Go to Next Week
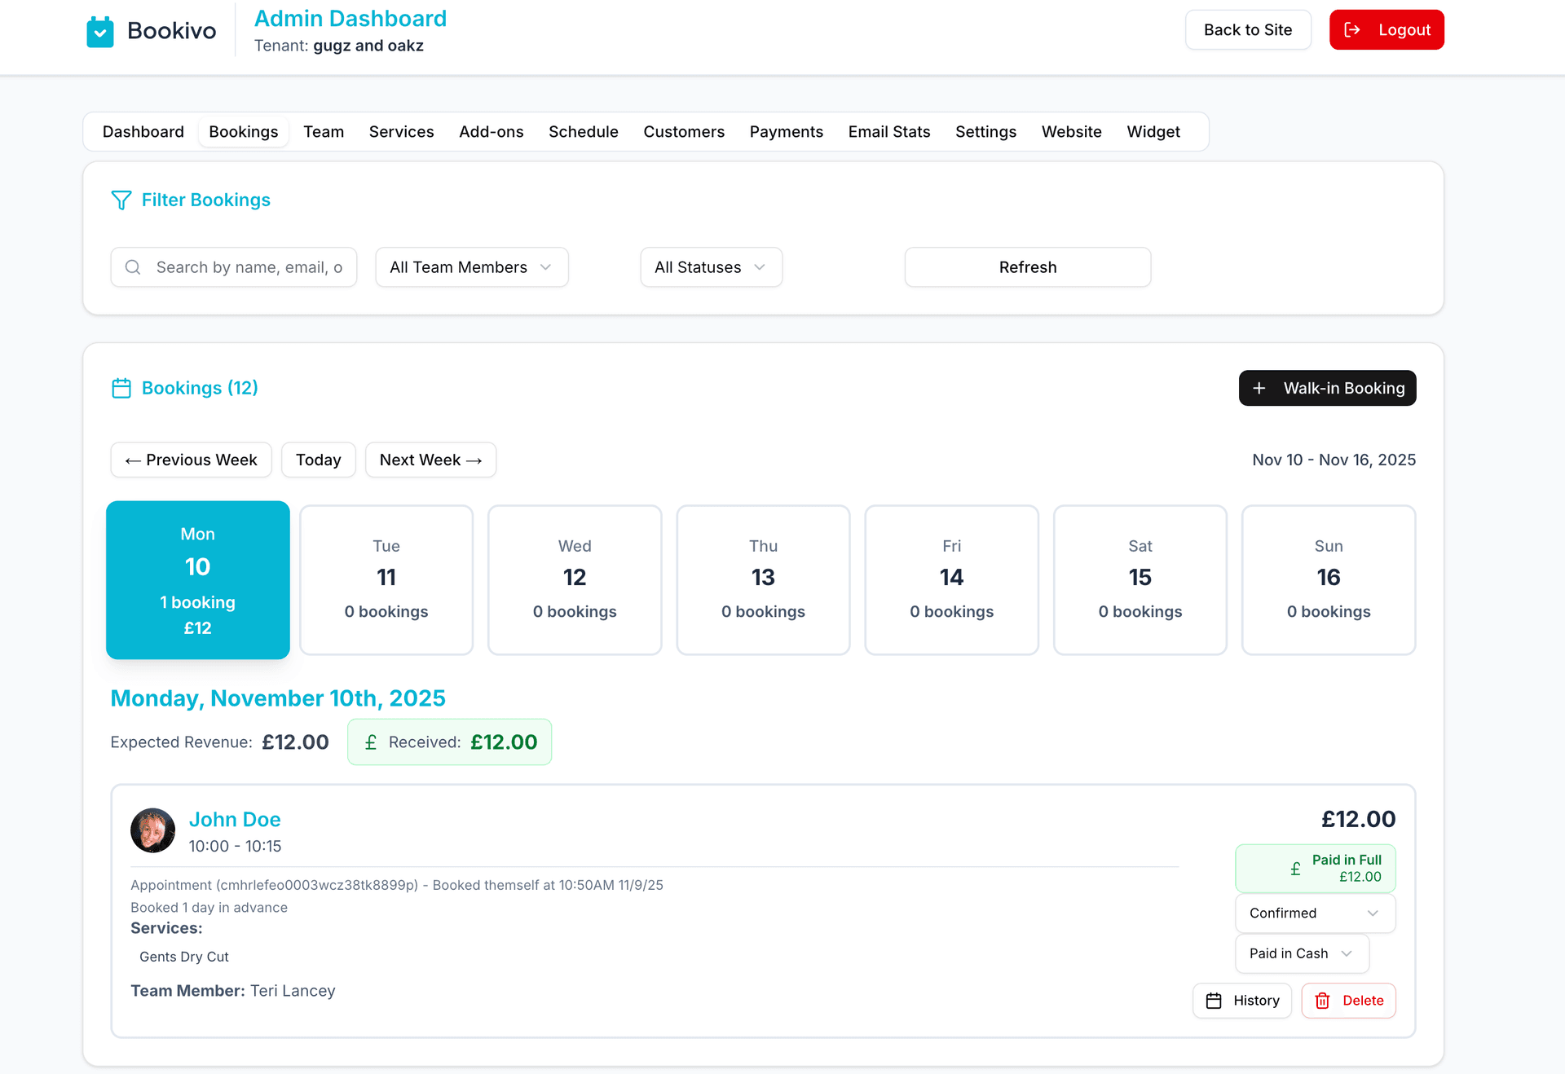 [430, 460]
